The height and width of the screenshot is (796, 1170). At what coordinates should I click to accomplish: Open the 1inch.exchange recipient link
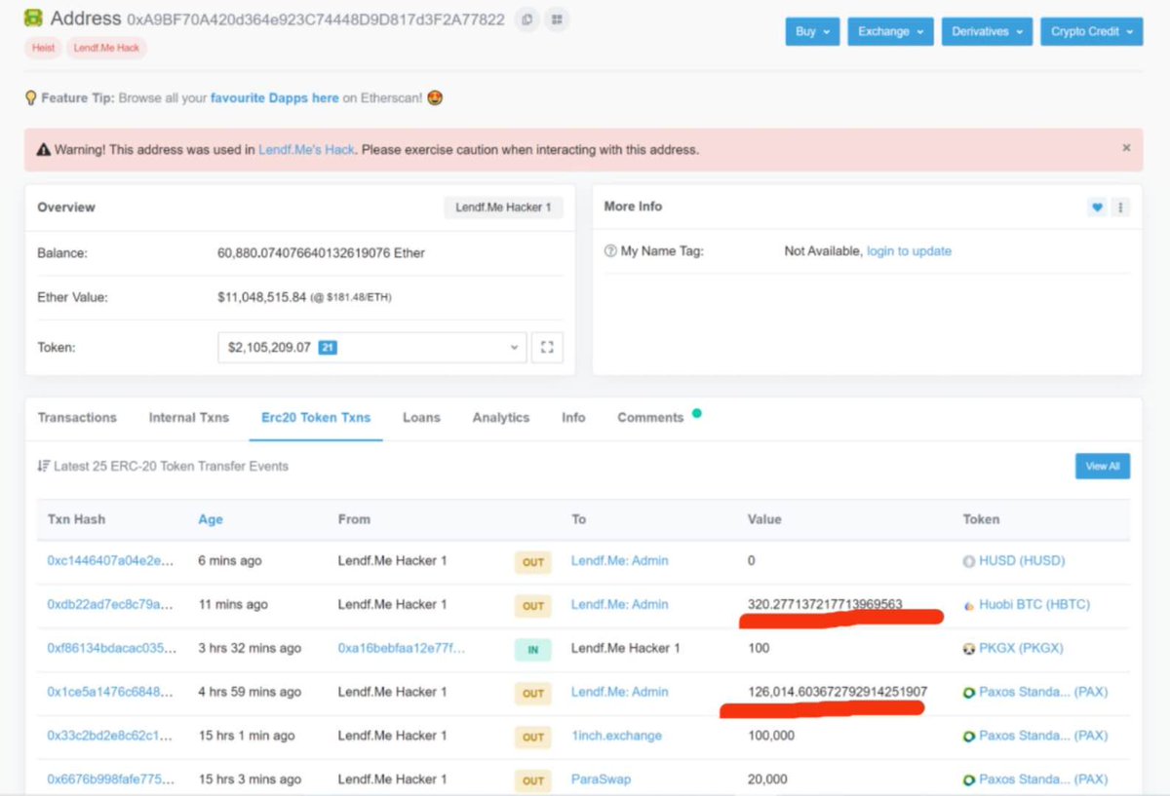(x=616, y=736)
